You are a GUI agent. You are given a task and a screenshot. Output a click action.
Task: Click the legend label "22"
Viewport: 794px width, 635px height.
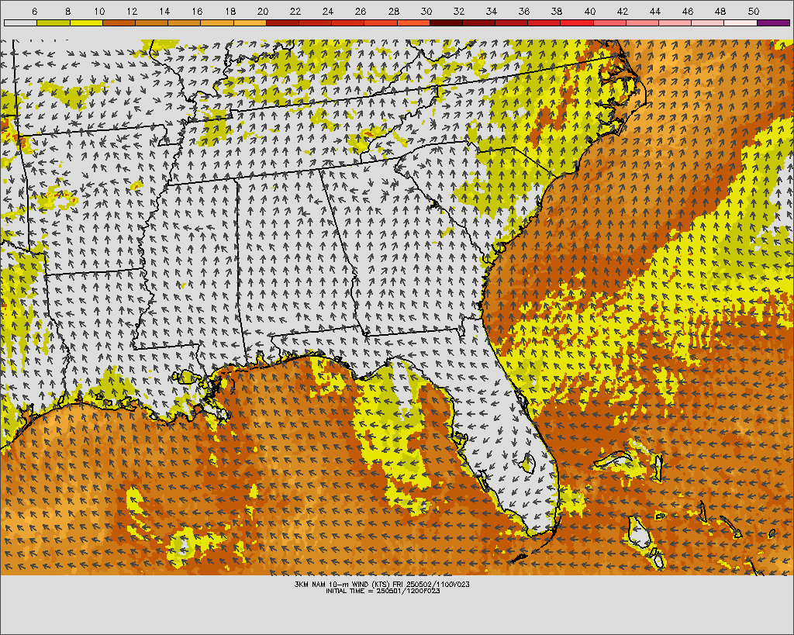pos(295,11)
